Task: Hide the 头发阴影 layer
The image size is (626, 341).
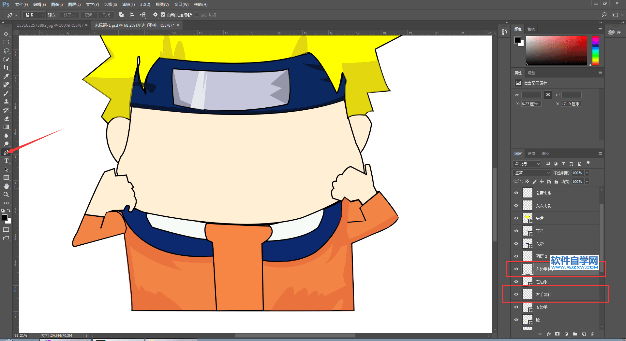Action: (x=516, y=206)
